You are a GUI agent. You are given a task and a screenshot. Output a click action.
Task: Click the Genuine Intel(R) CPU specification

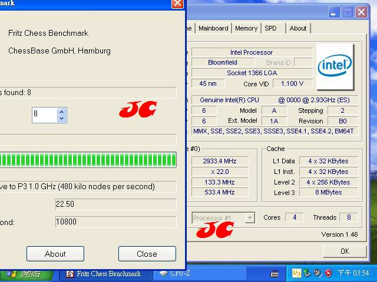(x=275, y=100)
